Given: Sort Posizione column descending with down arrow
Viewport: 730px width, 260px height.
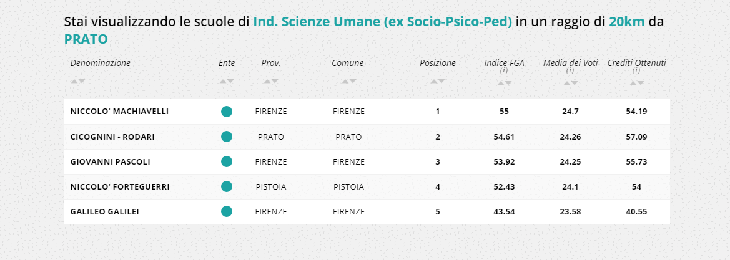Looking at the screenshot, I should coord(441,81).
